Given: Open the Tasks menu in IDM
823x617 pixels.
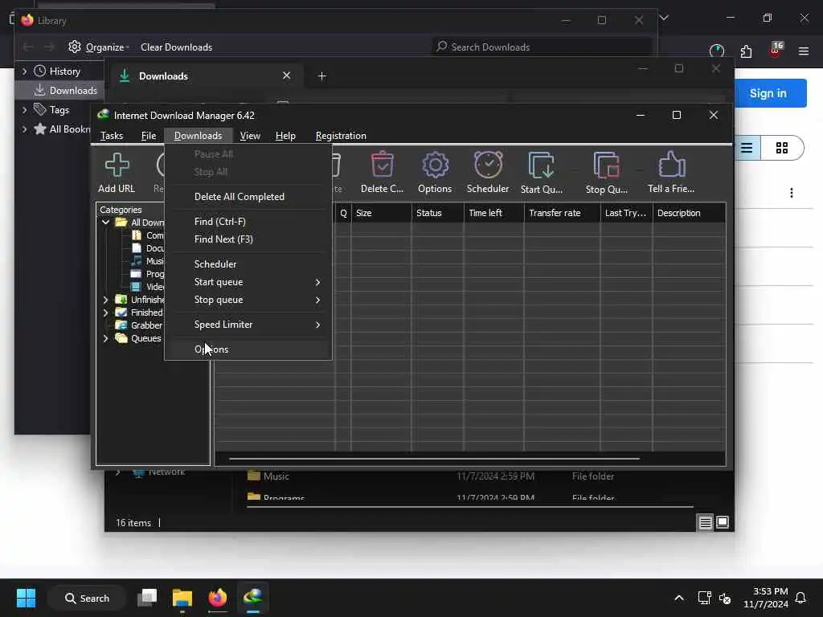Looking at the screenshot, I should [x=111, y=136].
